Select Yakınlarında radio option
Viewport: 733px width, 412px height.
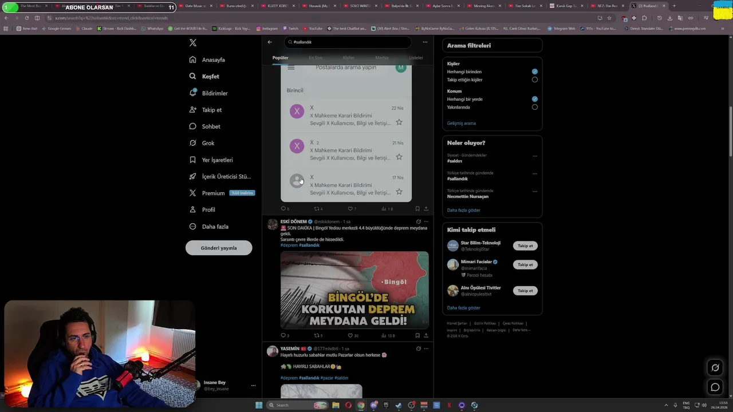[x=535, y=107]
